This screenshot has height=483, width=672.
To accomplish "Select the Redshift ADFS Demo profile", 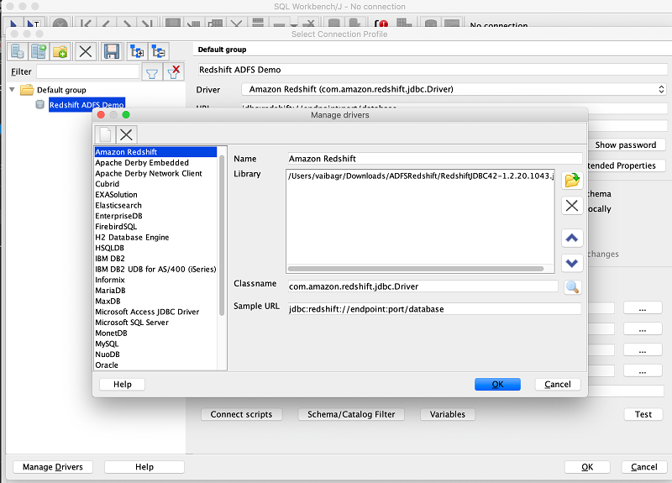I will tap(87, 104).
